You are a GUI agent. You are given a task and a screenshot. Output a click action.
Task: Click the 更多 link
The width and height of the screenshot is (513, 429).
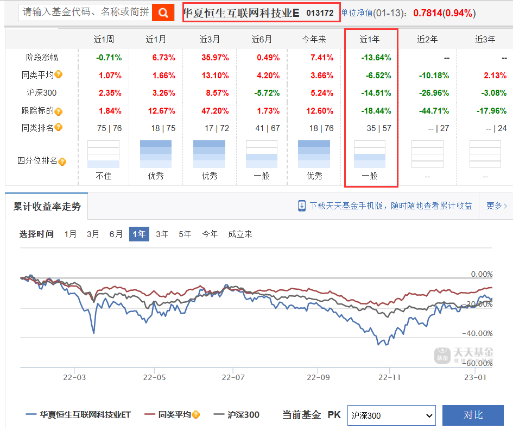click(496, 206)
